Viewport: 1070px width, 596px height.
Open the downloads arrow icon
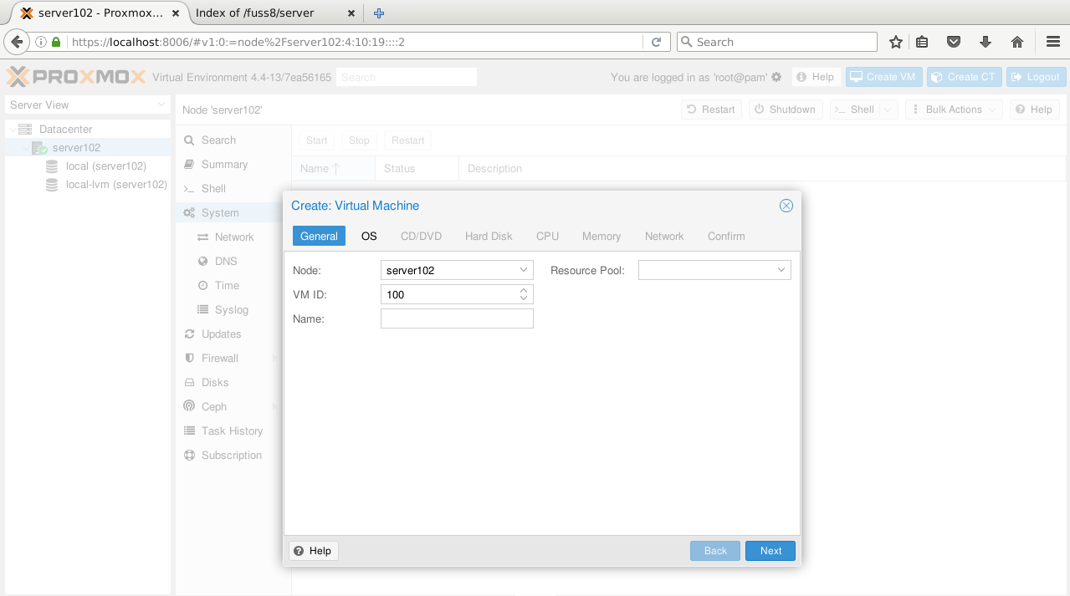click(x=985, y=42)
